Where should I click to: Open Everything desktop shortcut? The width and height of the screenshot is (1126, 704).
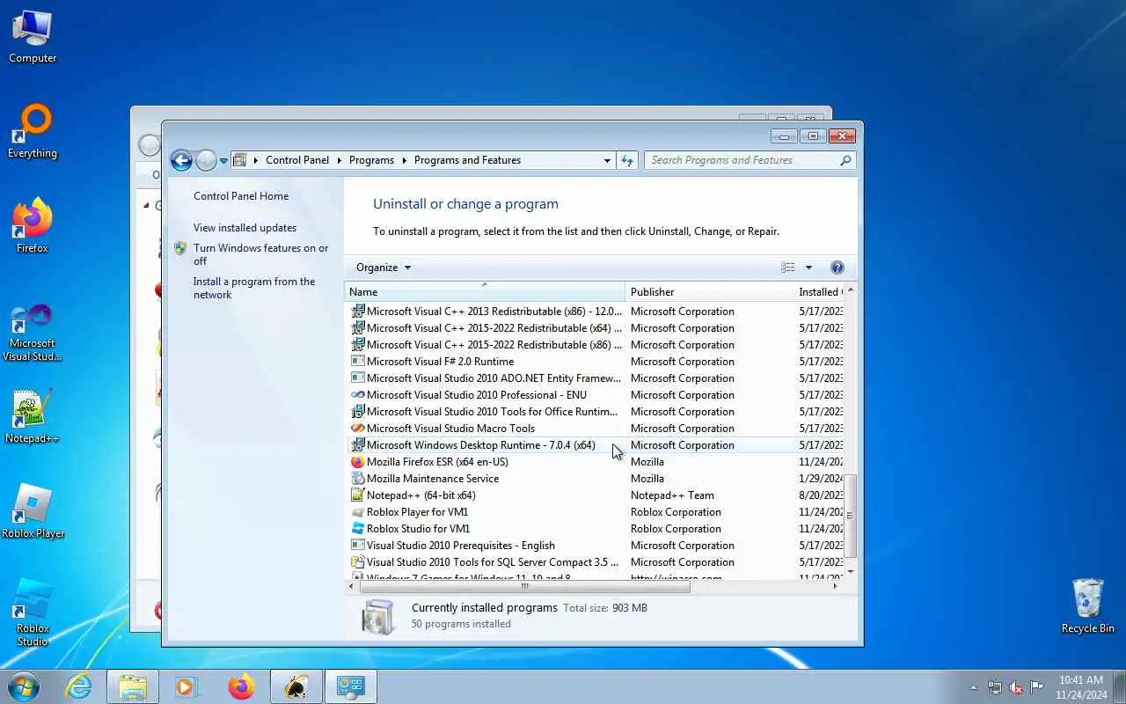click(x=33, y=132)
